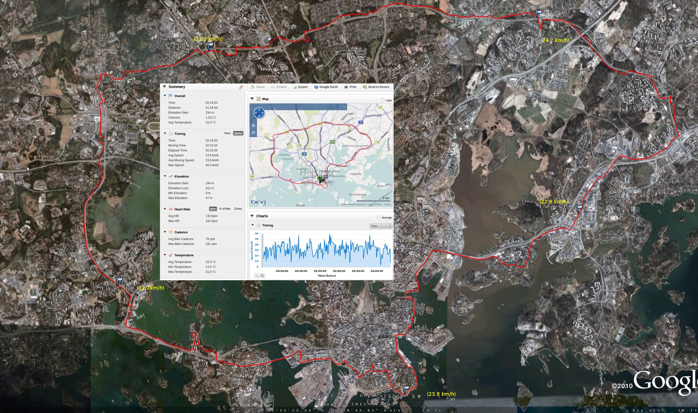This screenshot has width=698, height=413.
Task: Click the Temperature thermometer icon
Action: tap(171, 255)
